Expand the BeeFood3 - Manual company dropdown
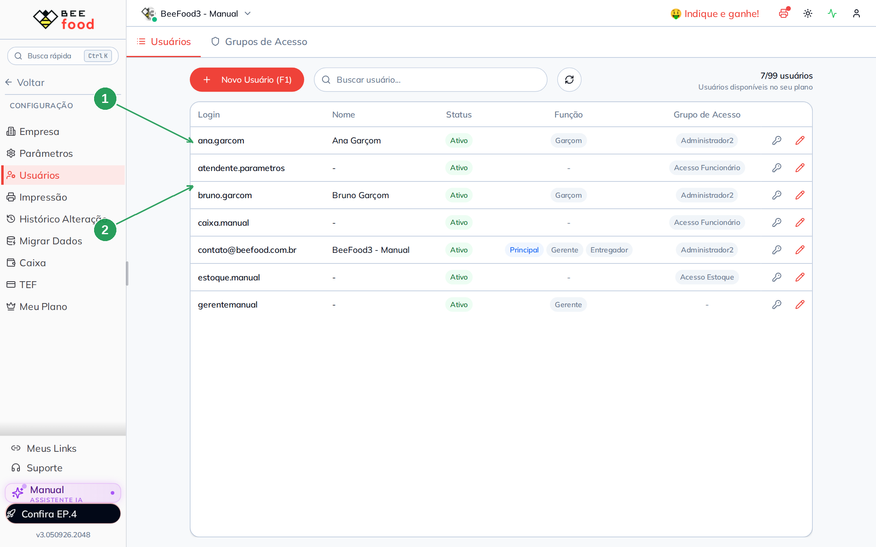876x547 pixels. pyautogui.click(x=196, y=14)
